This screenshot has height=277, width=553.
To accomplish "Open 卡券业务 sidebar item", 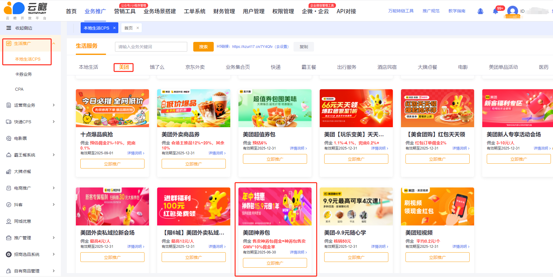I will pos(23,74).
